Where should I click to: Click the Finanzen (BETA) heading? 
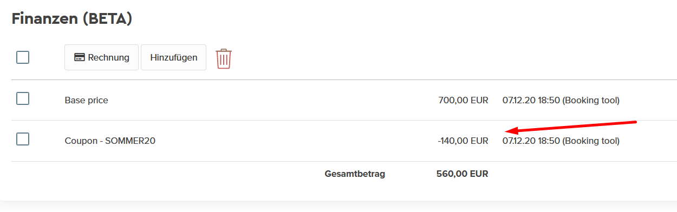point(72,19)
